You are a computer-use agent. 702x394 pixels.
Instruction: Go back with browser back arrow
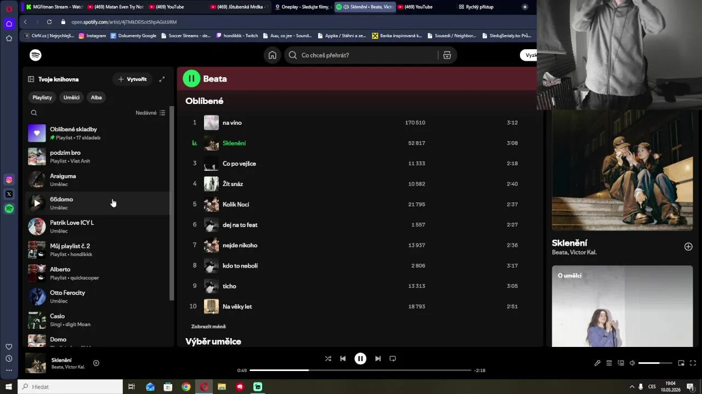tap(25, 22)
